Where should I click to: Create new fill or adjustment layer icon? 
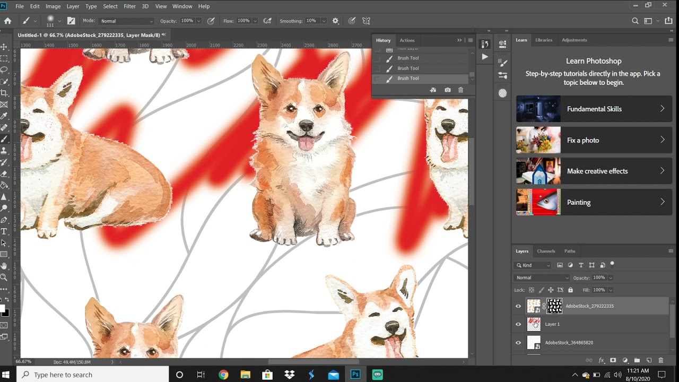tap(625, 360)
